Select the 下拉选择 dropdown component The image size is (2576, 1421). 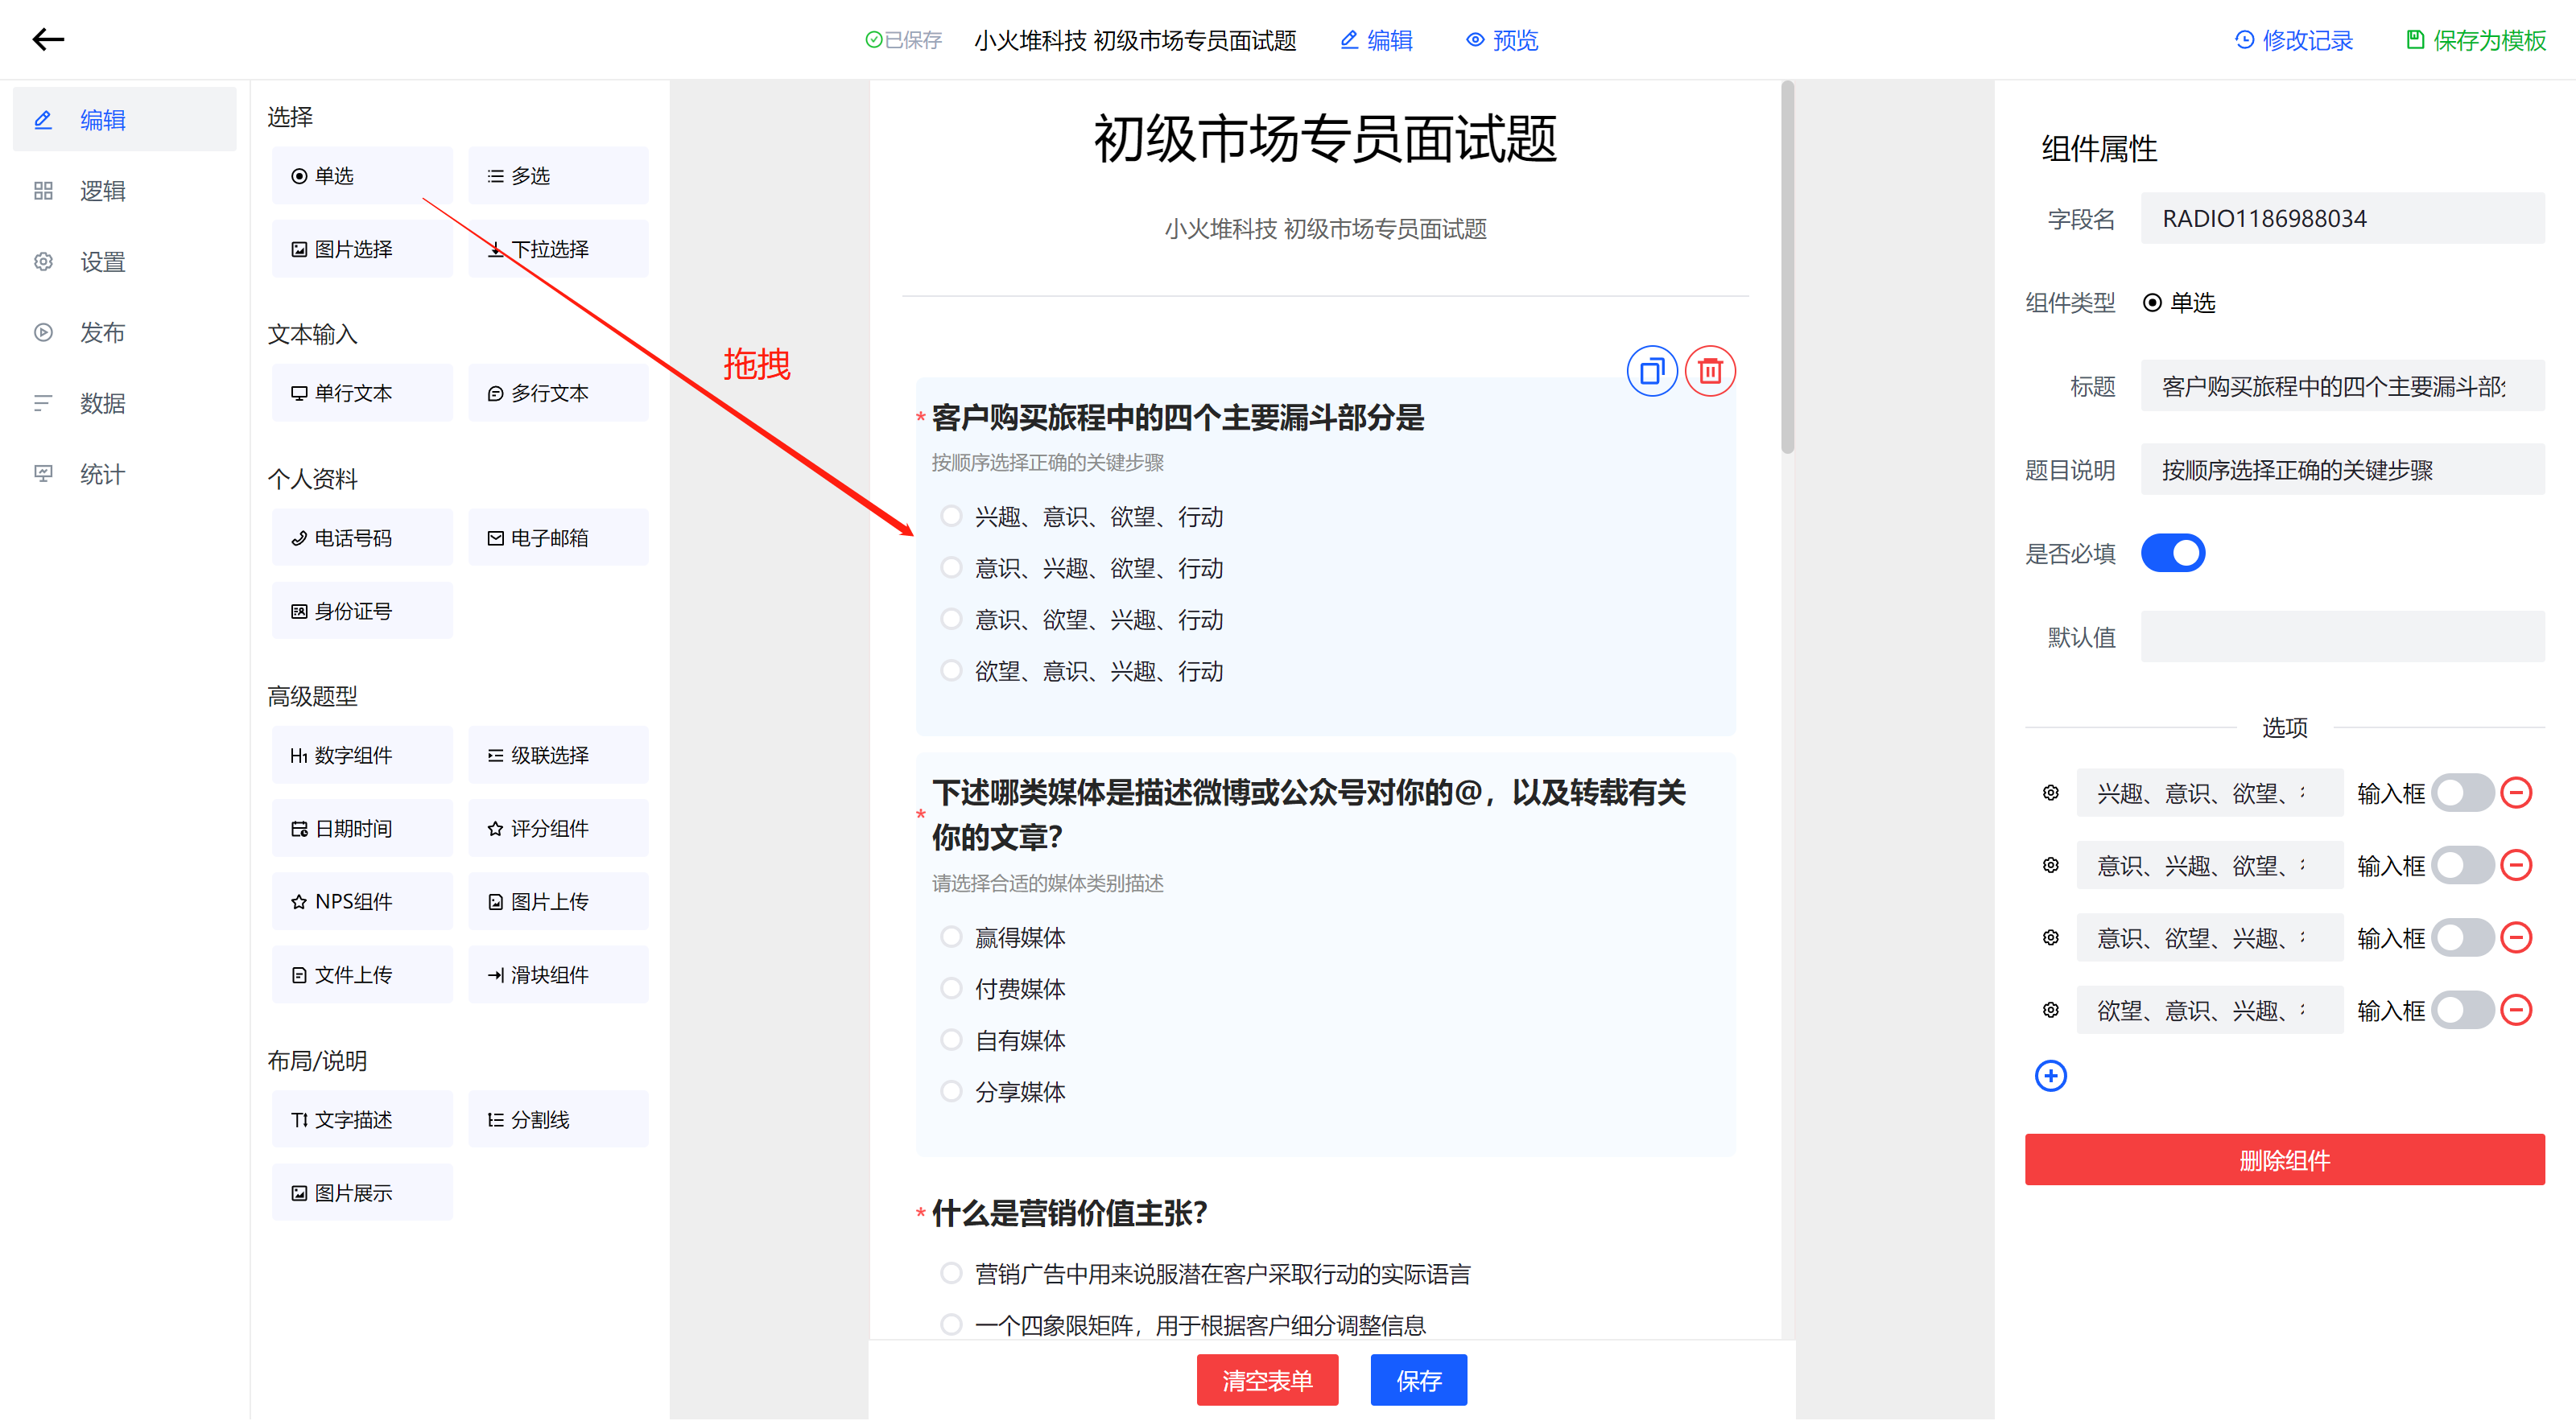click(x=558, y=249)
